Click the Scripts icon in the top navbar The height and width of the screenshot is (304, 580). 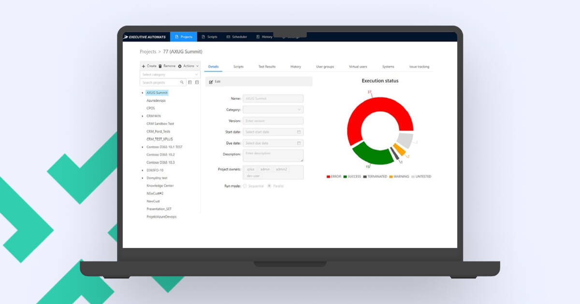click(203, 37)
